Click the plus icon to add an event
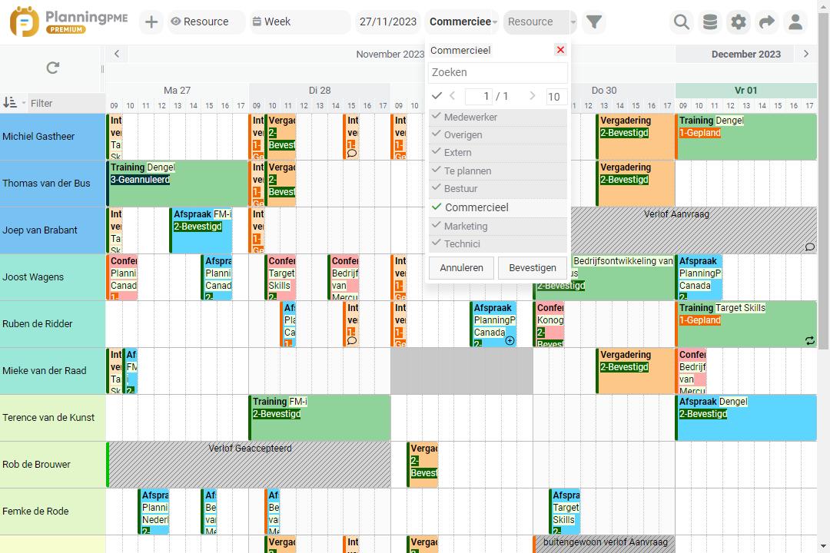The image size is (830, 553). pos(151,22)
